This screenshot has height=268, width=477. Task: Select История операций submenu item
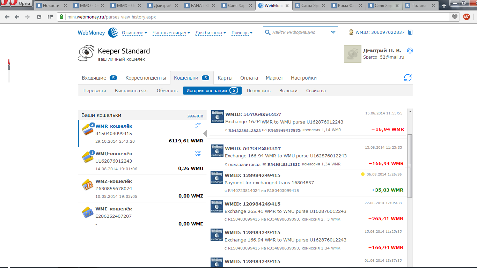click(212, 91)
